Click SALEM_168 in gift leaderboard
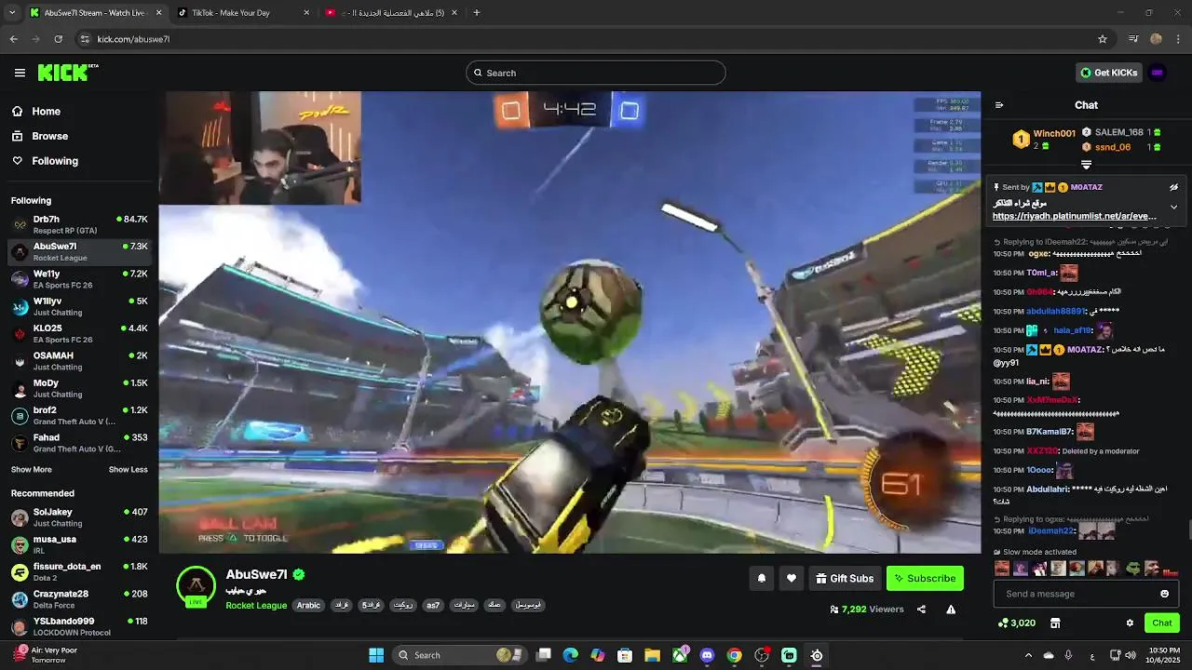This screenshot has height=670, width=1192. point(1118,132)
